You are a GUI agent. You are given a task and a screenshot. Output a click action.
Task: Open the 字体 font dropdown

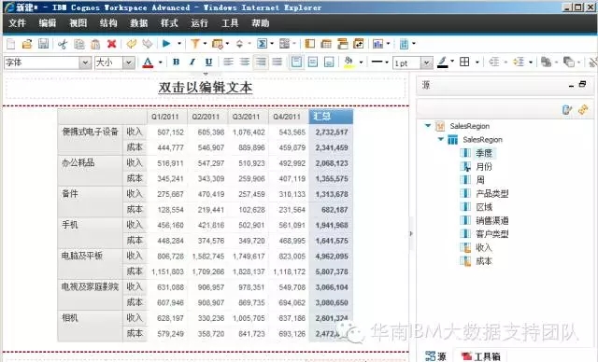pos(85,63)
